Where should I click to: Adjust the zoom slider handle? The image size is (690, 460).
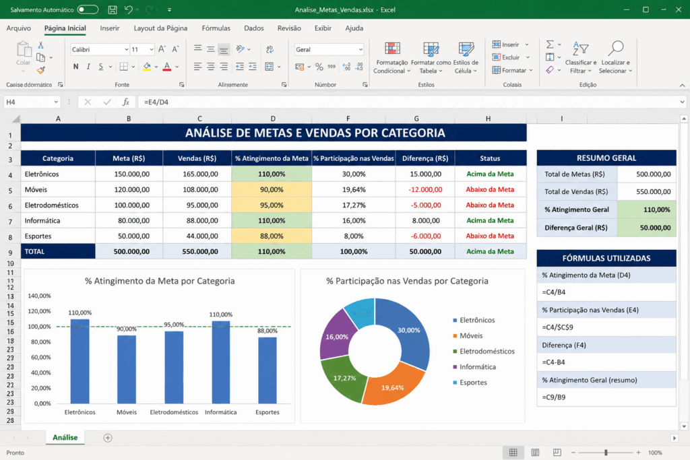click(x=606, y=453)
